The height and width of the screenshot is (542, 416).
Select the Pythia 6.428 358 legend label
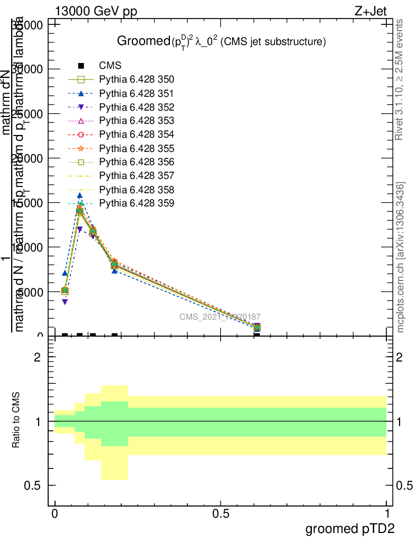[x=137, y=190]
